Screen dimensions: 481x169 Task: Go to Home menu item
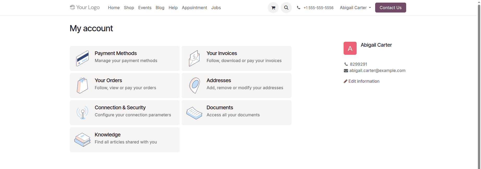114,8
